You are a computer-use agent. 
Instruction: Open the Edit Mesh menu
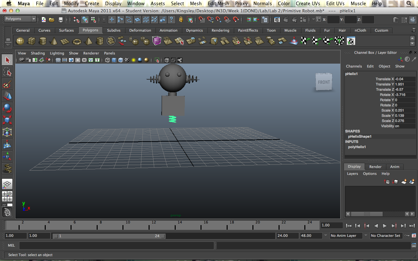218,4
